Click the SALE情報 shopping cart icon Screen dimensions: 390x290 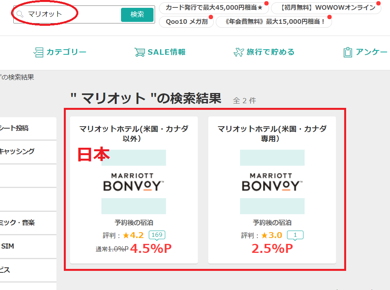click(x=139, y=52)
